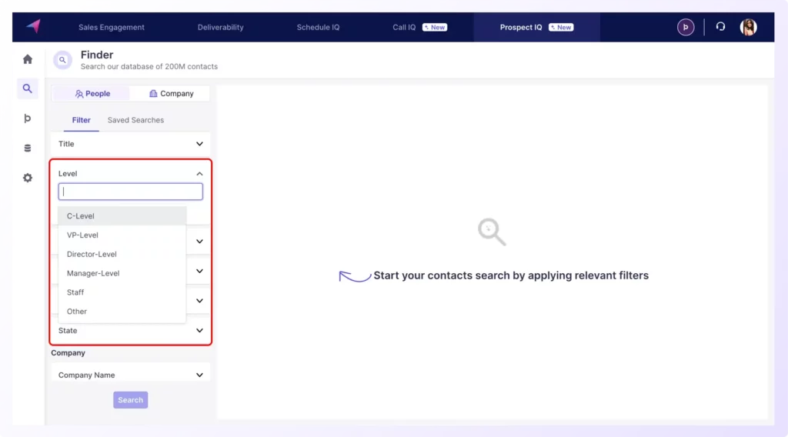Click 'Search our database of 200M contacts'
The image size is (788, 437).
pyautogui.click(x=149, y=66)
